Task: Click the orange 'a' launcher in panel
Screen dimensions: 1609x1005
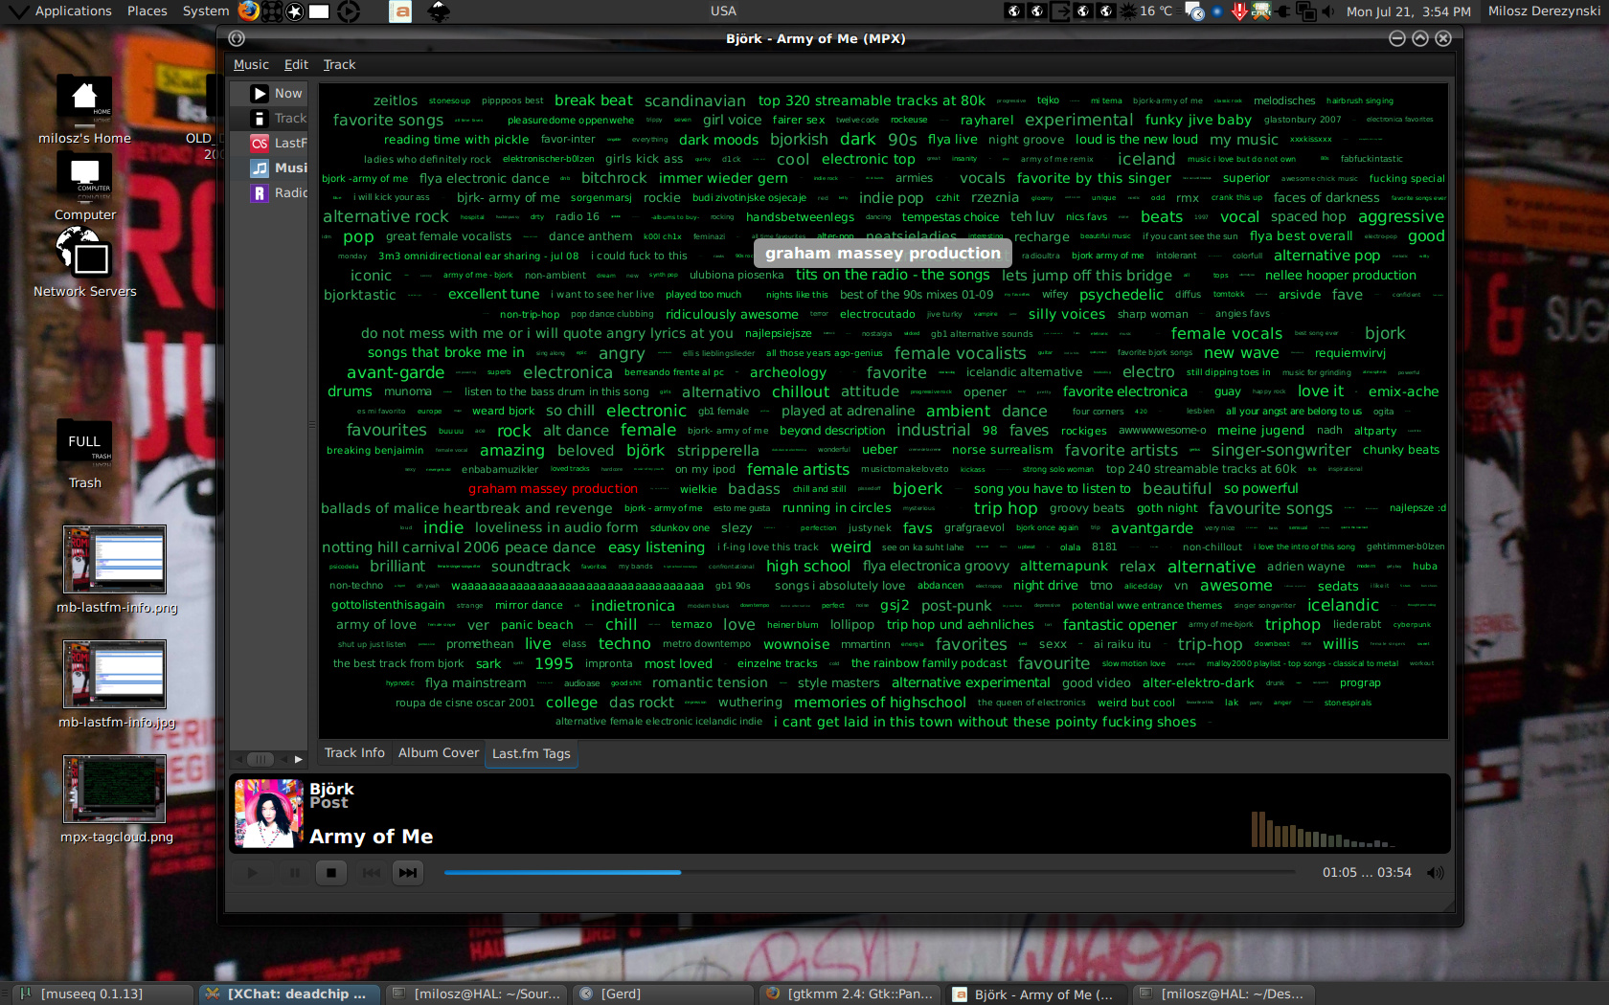Action: tap(400, 11)
